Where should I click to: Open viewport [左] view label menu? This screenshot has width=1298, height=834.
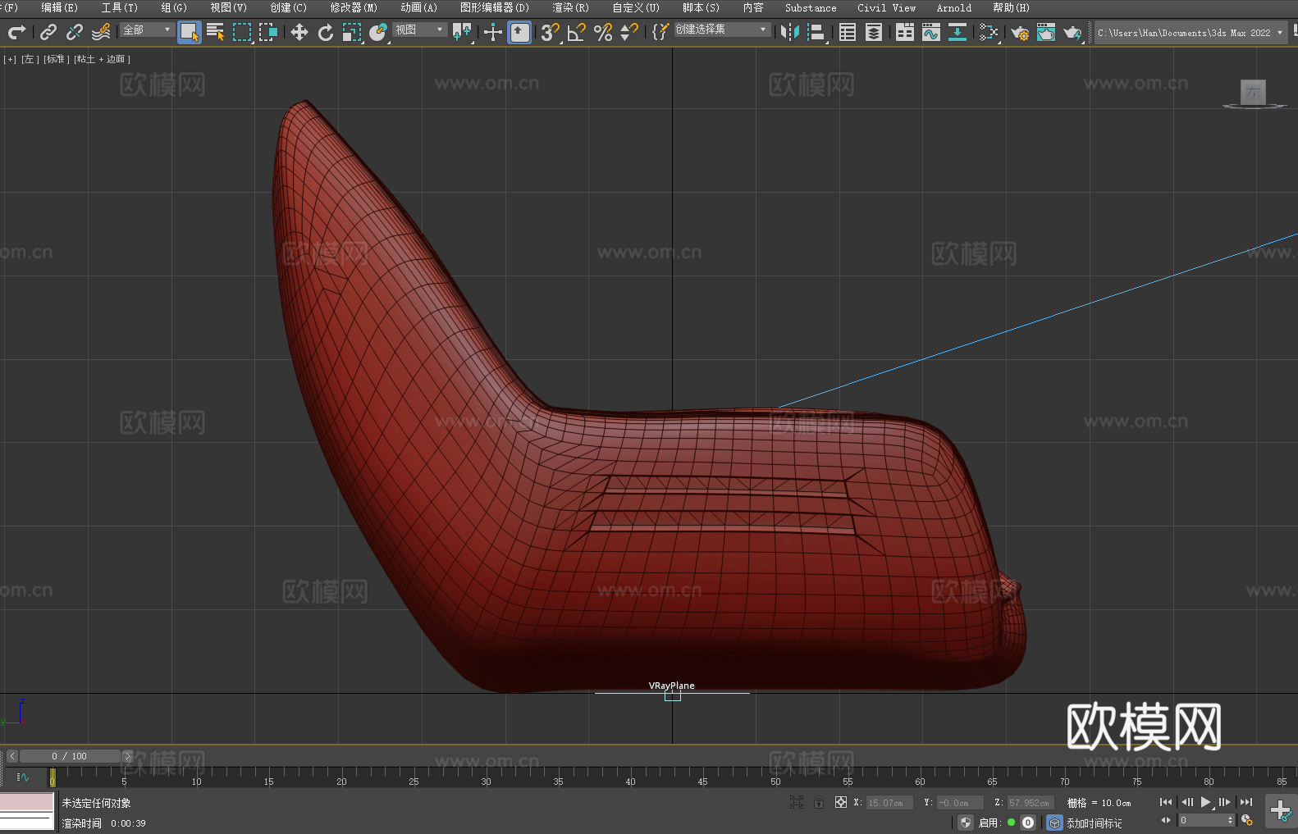pyautogui.click(x=30, y=59)
